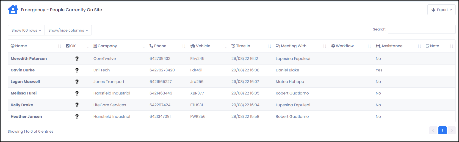Image resolution: width=459 pixels, height=142 pixels.
Task: Open Logan Maxwell's name link
Action: [25, 82]
